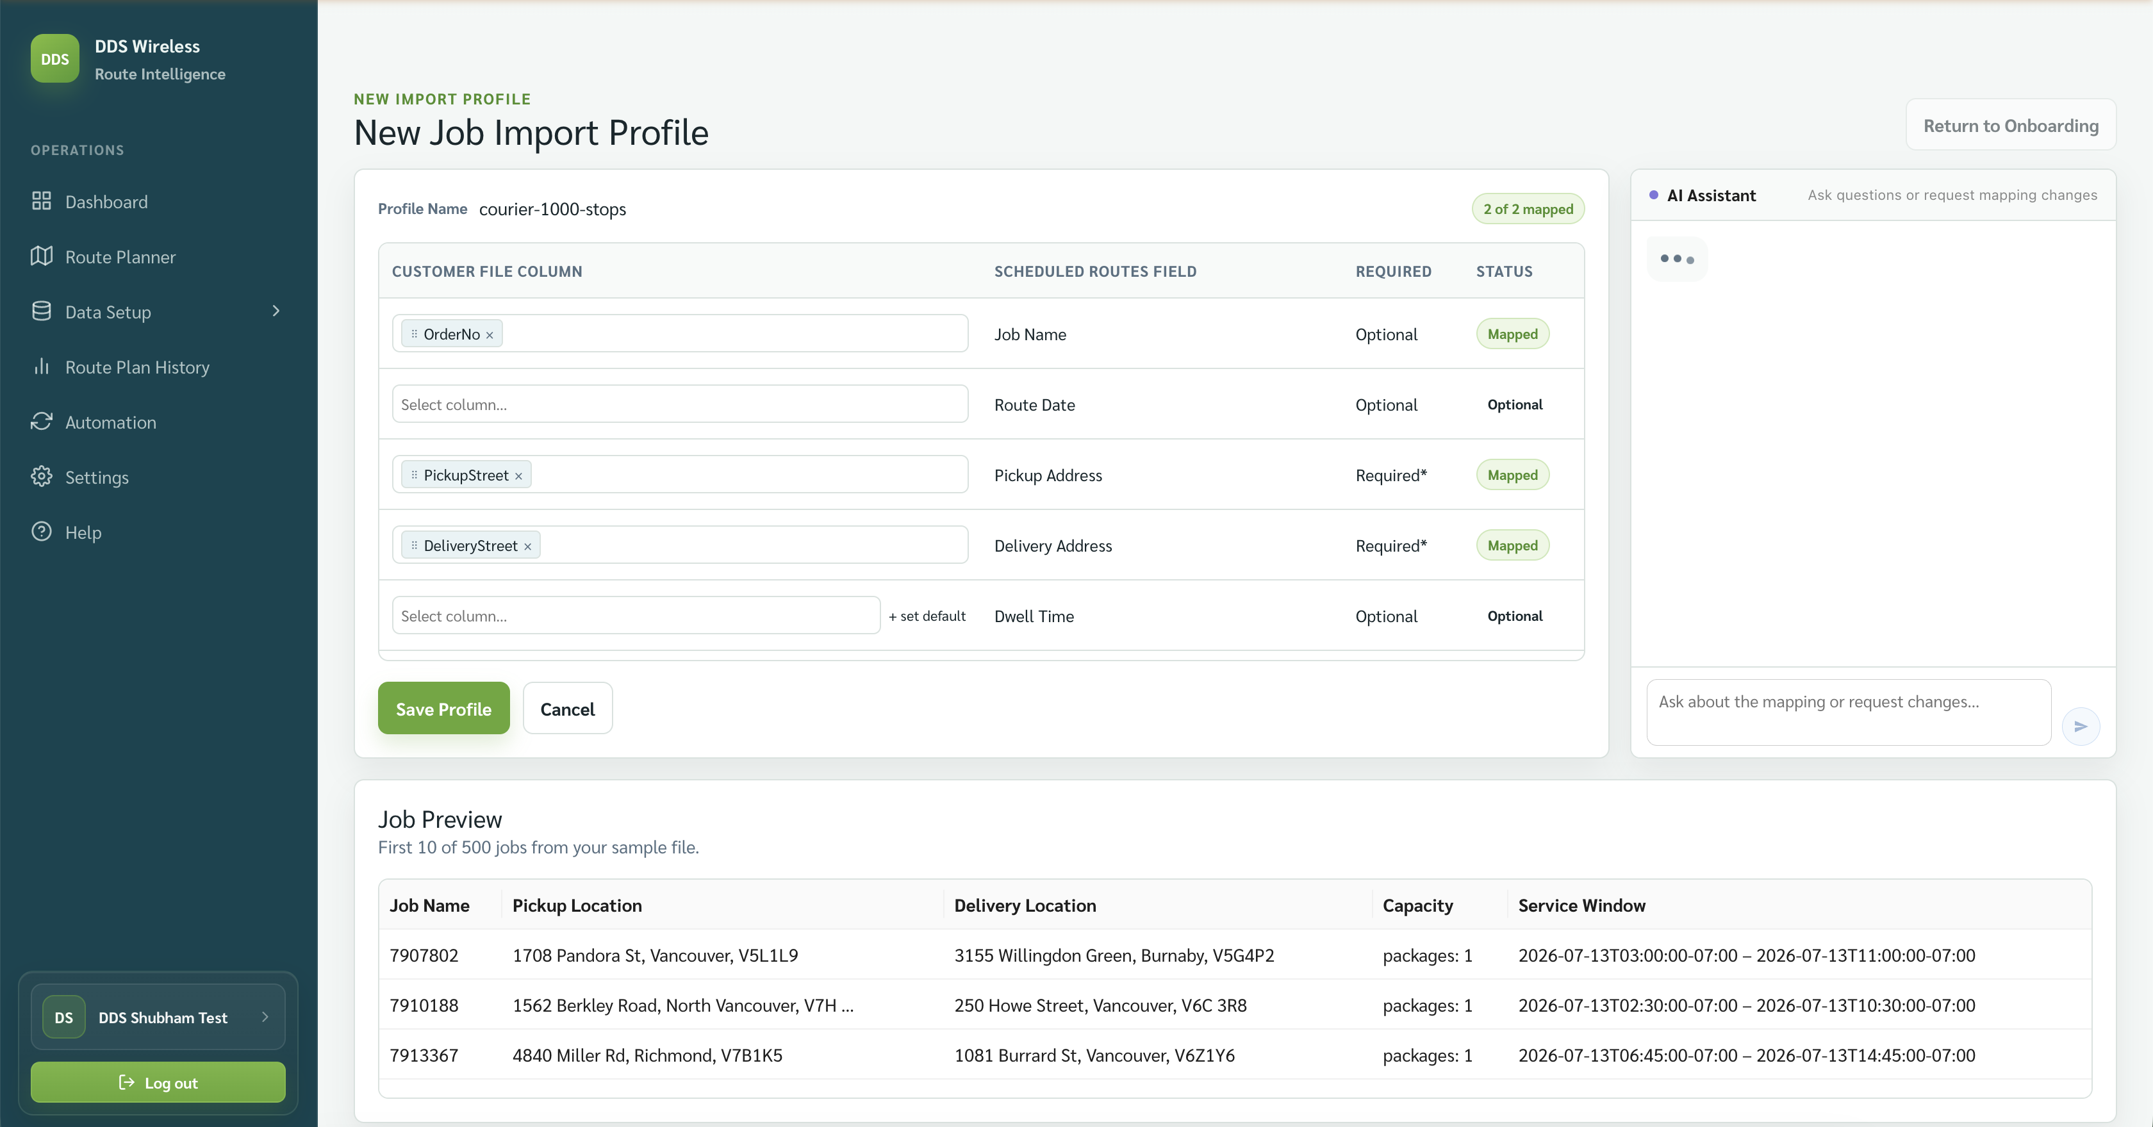Focus the AI Assistant message box
The width and height of the screenshot is (2153, 1127).
pyautogui.click(x=1848, y=712)
